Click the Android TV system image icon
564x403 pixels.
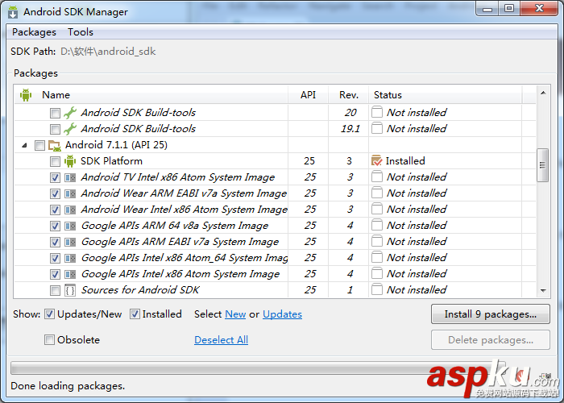click(70, 177)
